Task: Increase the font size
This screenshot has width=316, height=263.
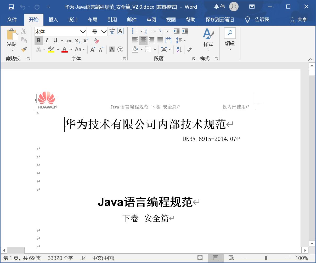Action: [93, 49]
